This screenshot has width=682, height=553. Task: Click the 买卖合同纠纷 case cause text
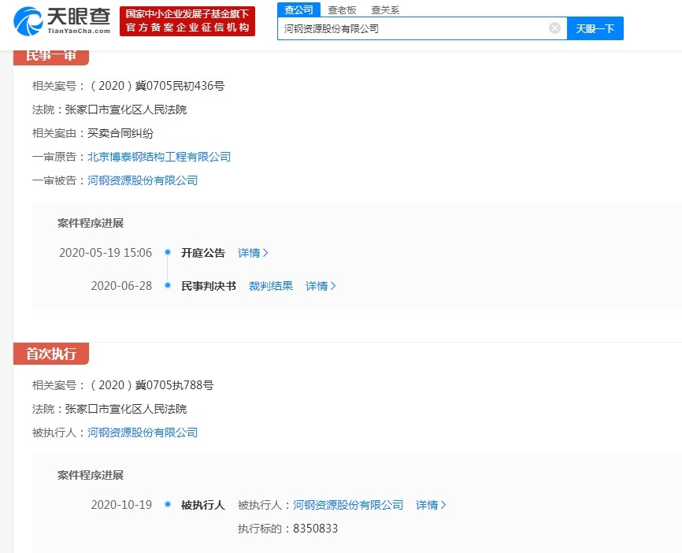coord(120,133)
